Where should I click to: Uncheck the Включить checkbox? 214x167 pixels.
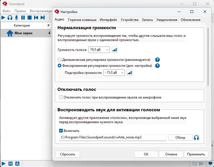click(61, 131)
